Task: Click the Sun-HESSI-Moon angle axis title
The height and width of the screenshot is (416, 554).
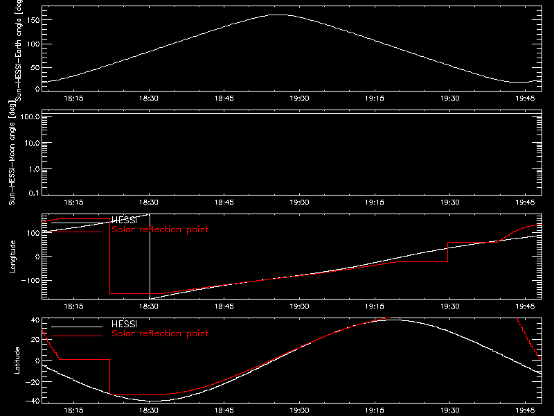Action: click(12, 153)
